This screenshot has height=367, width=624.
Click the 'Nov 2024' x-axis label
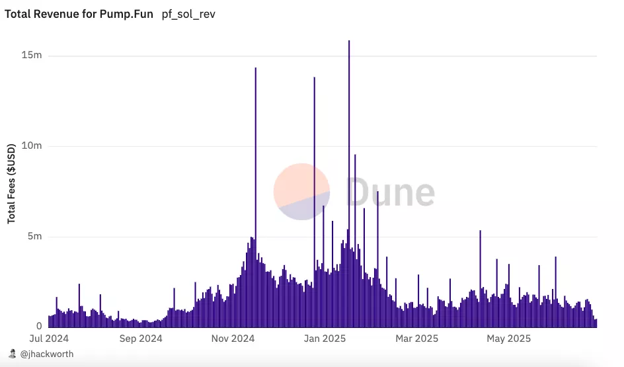click(x=232, y=339)
